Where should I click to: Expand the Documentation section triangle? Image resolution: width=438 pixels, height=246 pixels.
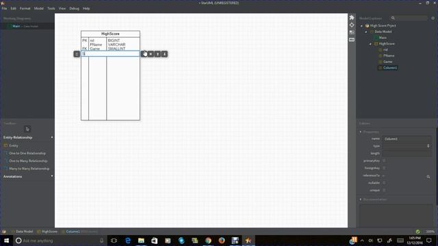tap(361, 200)
